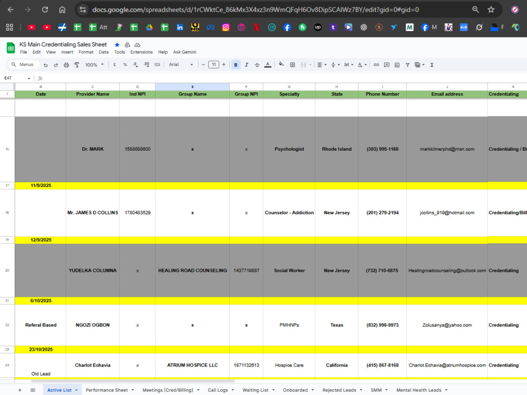The image size is (527, 395).
Task: Open Active List tab dropdown arrow
Action: pyautogui.click(x=76, y=390)
